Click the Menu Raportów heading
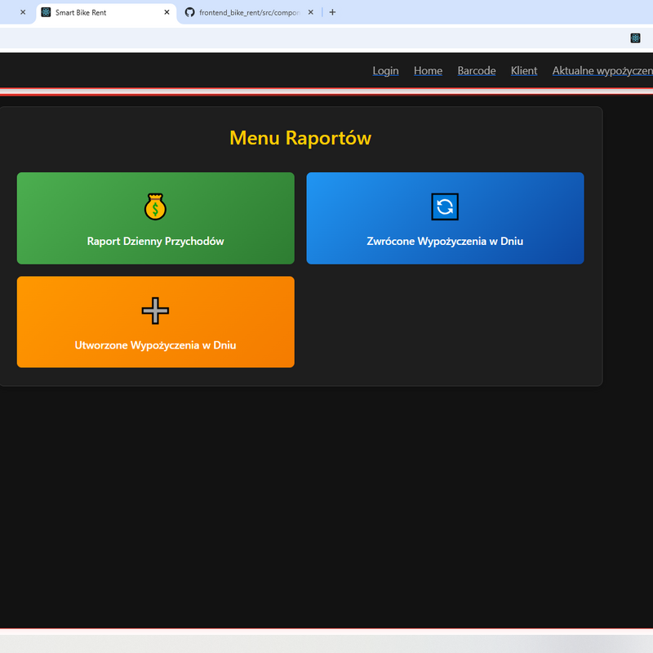The width and height of the screenshot is (653, 653). (x=300, y=138)
